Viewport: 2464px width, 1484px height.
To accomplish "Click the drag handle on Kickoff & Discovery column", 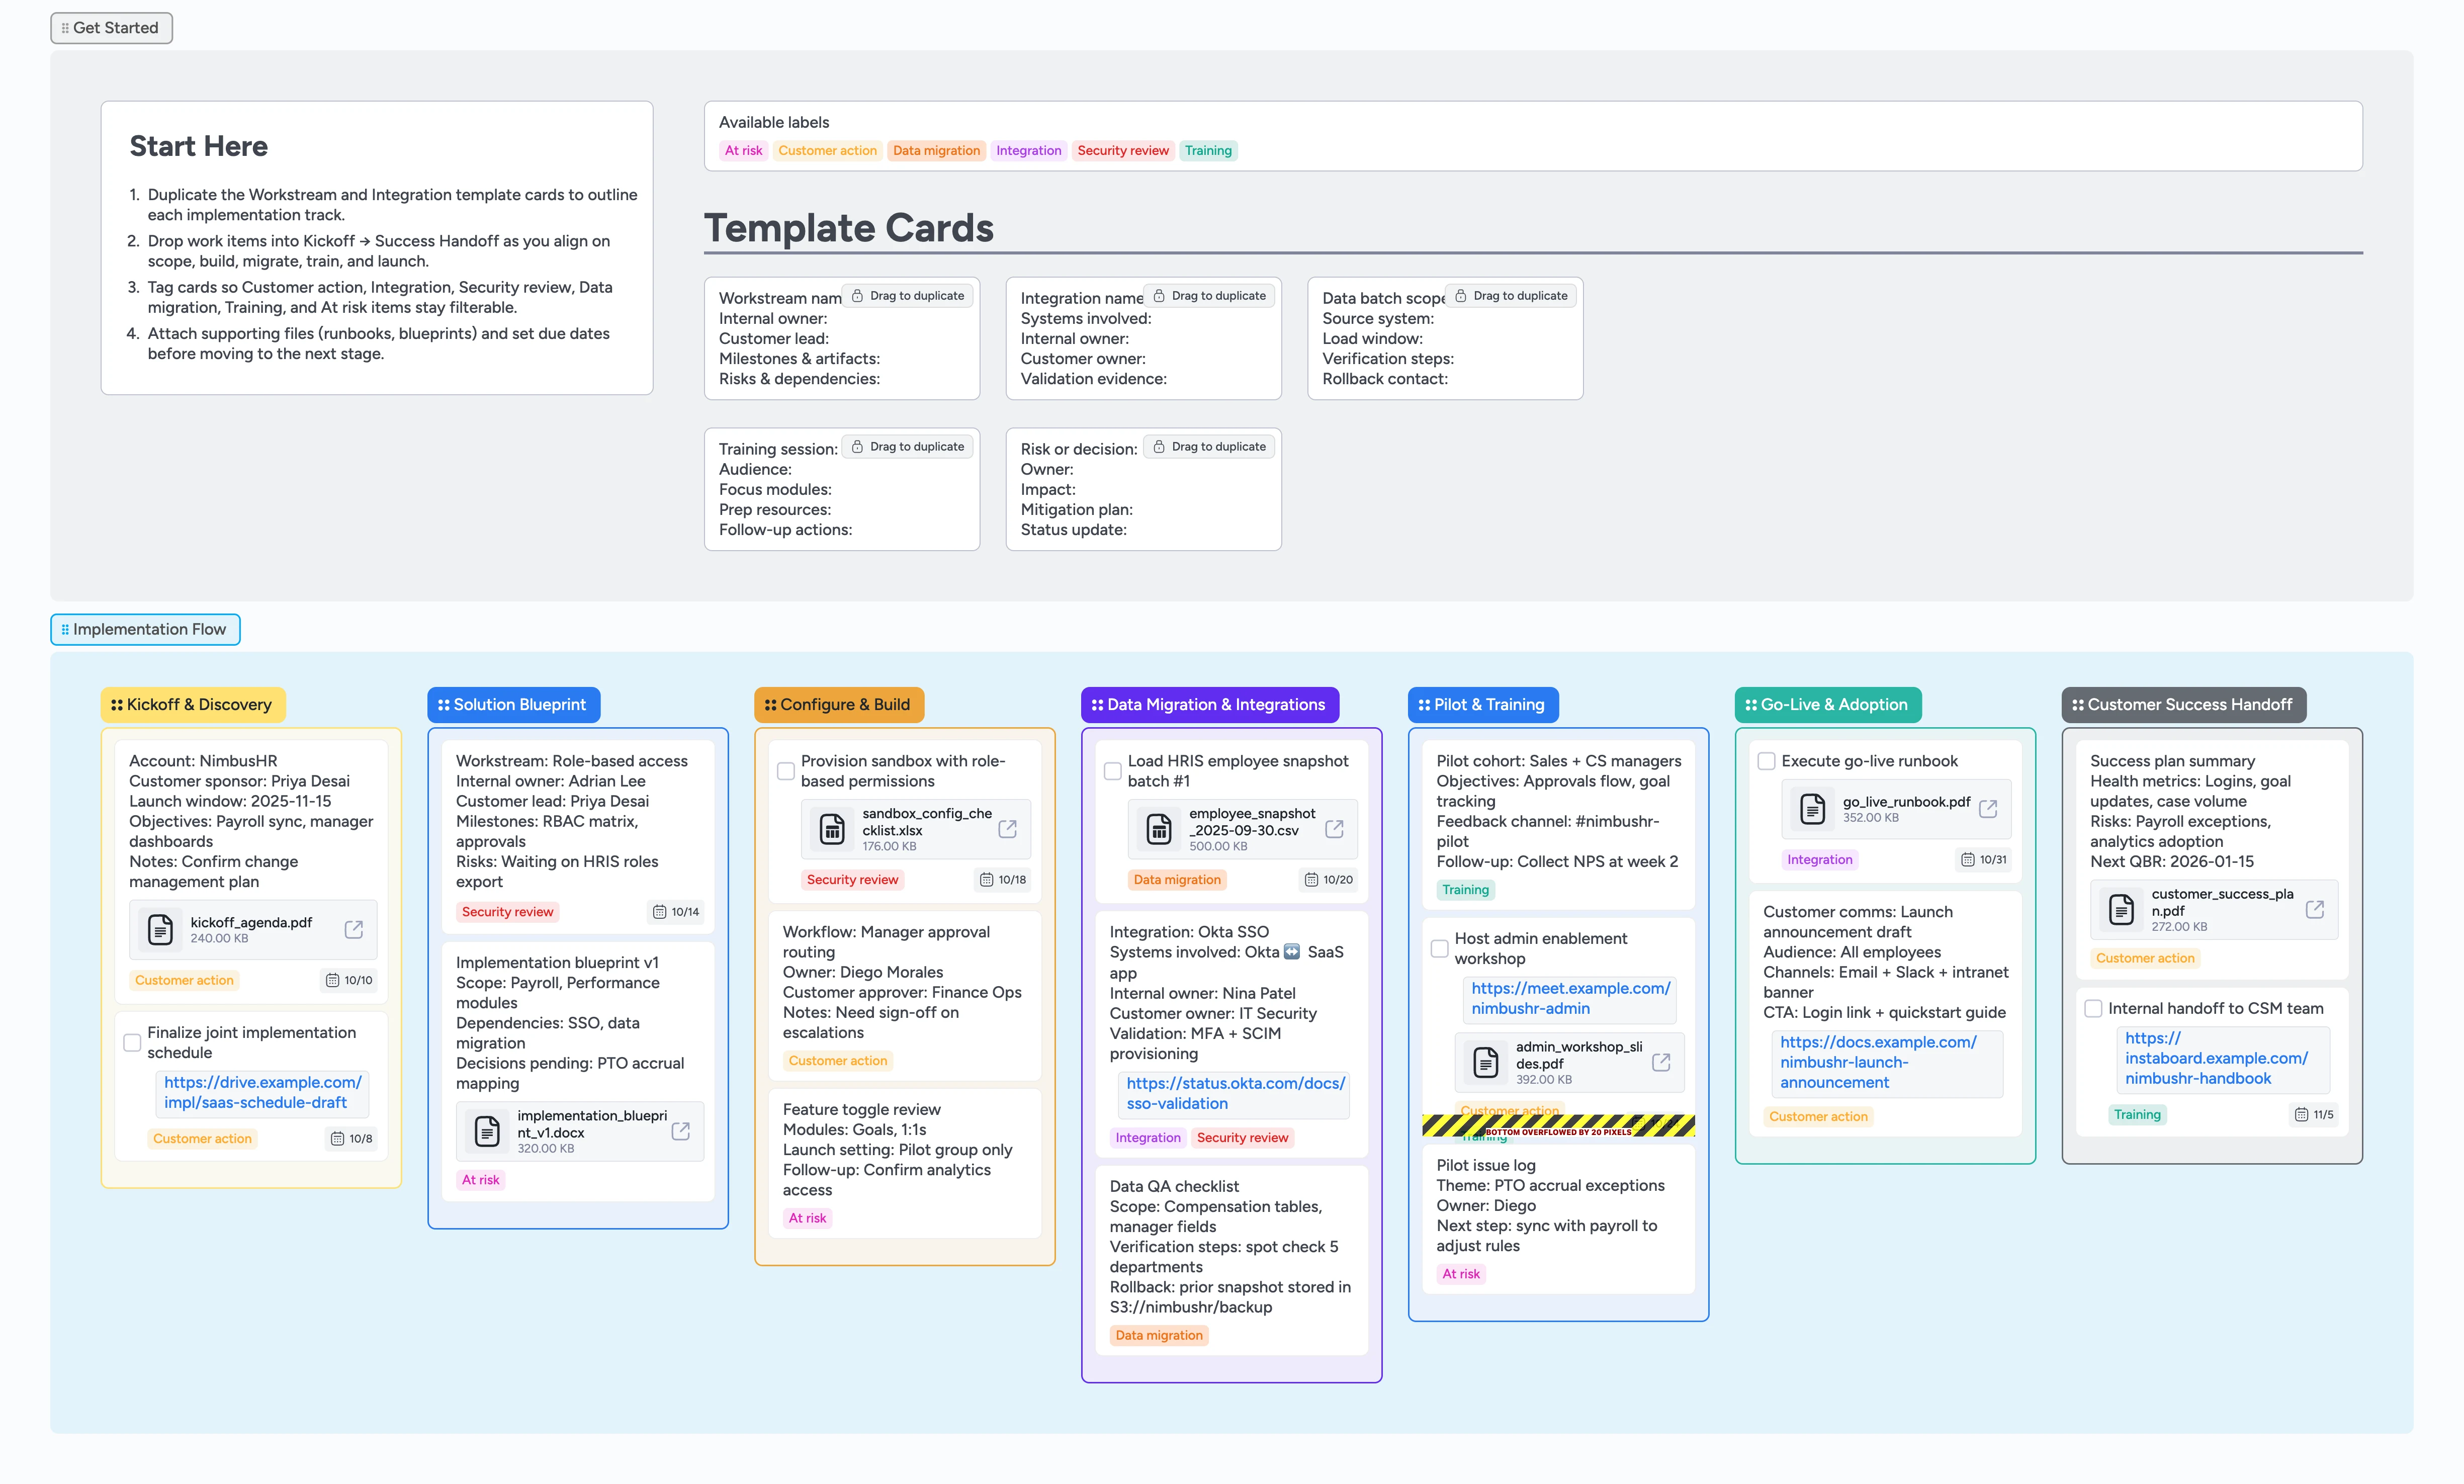I will click(117, 704).
